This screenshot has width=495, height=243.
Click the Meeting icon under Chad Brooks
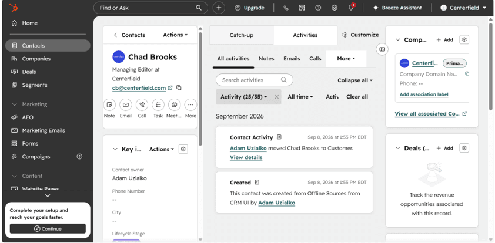click(x=174, y=104)
